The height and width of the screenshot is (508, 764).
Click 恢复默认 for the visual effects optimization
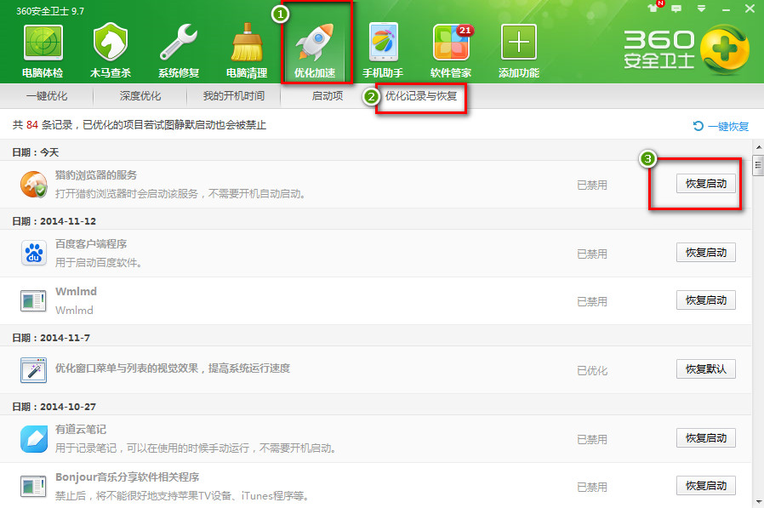(706, 369)
